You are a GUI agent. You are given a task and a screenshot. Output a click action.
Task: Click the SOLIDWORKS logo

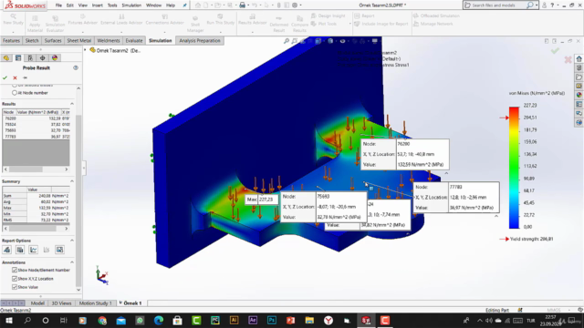[25, 5]
